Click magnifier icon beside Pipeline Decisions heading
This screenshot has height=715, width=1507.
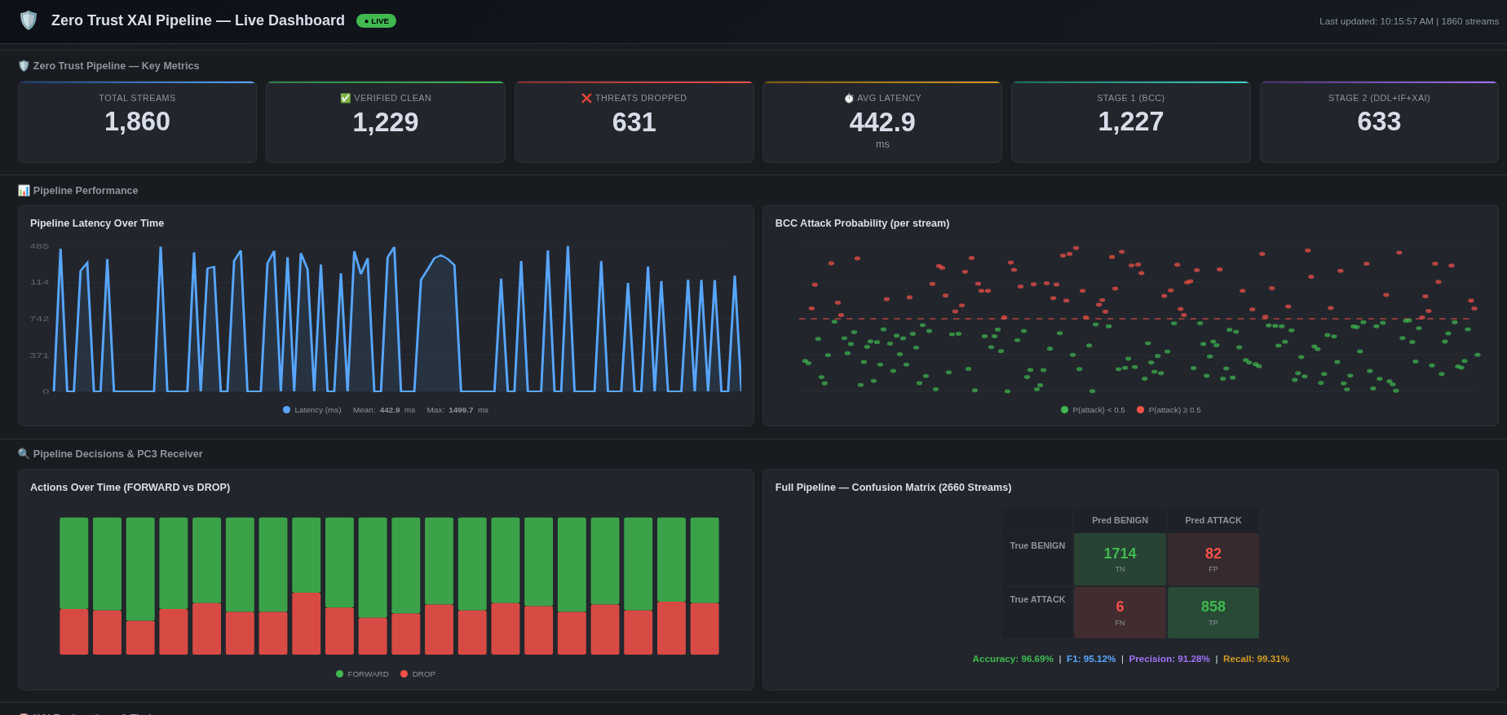coord(24,454)
